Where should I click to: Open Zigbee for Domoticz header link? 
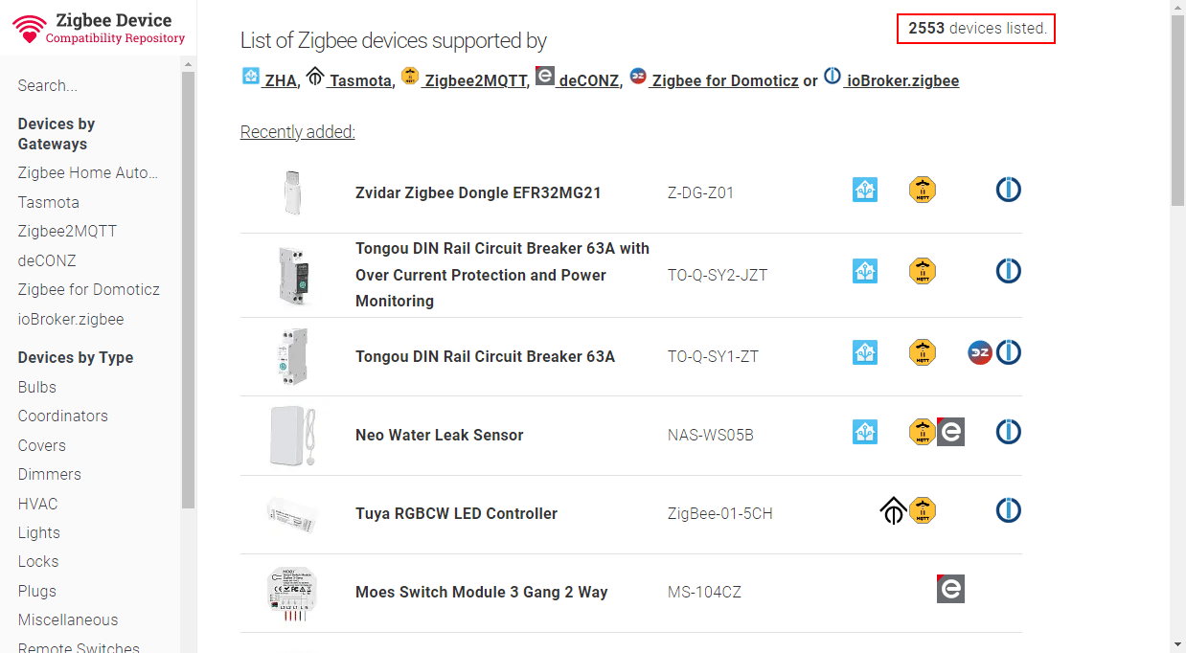[x=714, y=80]
